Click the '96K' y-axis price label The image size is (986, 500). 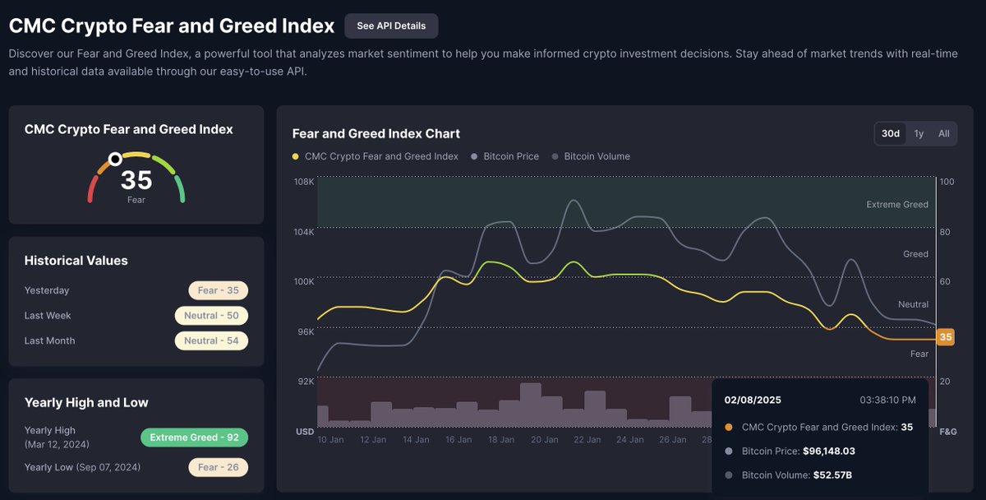pos(306,331)
